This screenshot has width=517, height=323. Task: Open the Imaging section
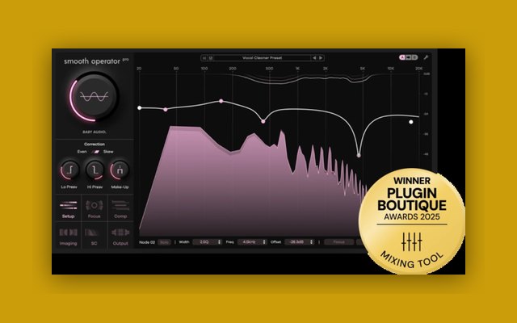point(68,235)
